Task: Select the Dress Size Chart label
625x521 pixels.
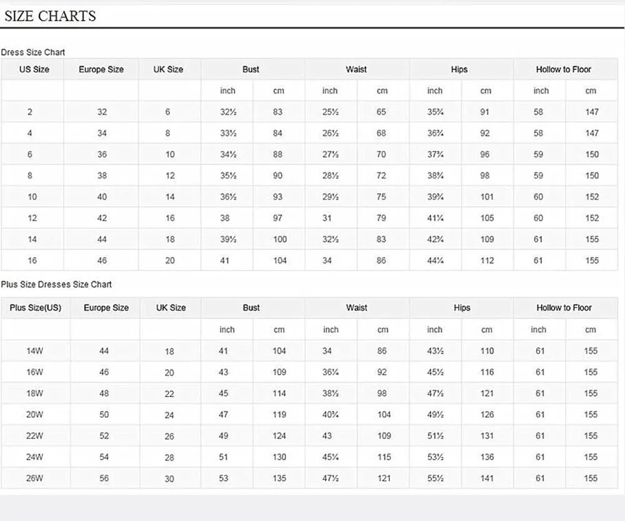Action: pyautogui.click(x=32, y=53)
